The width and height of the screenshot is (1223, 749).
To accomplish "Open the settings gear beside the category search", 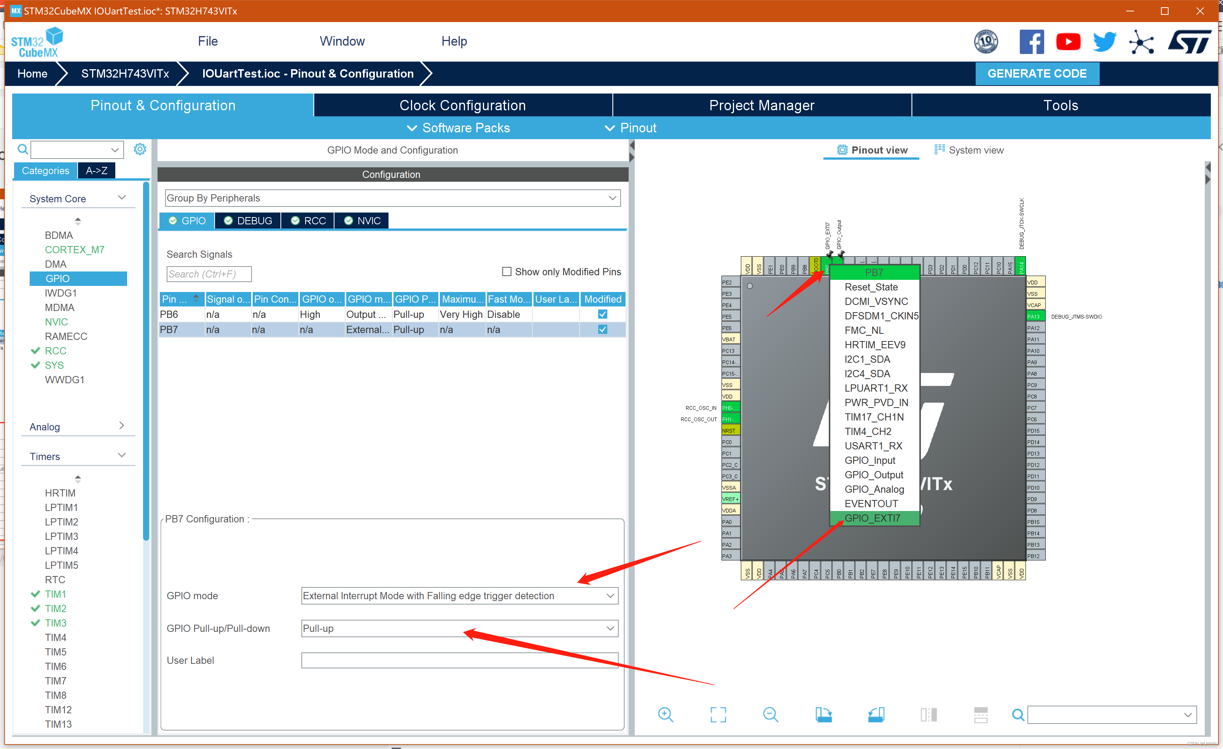I will 140,149.
